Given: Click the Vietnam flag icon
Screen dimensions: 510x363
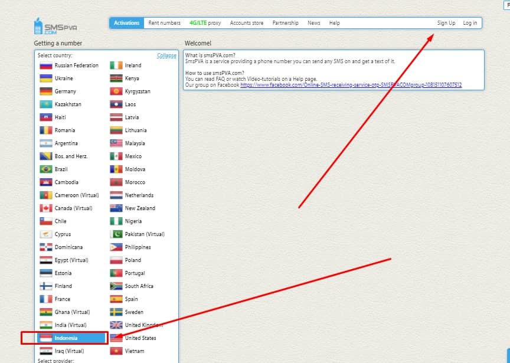Looking at the screenshot, I should [116, 351].
